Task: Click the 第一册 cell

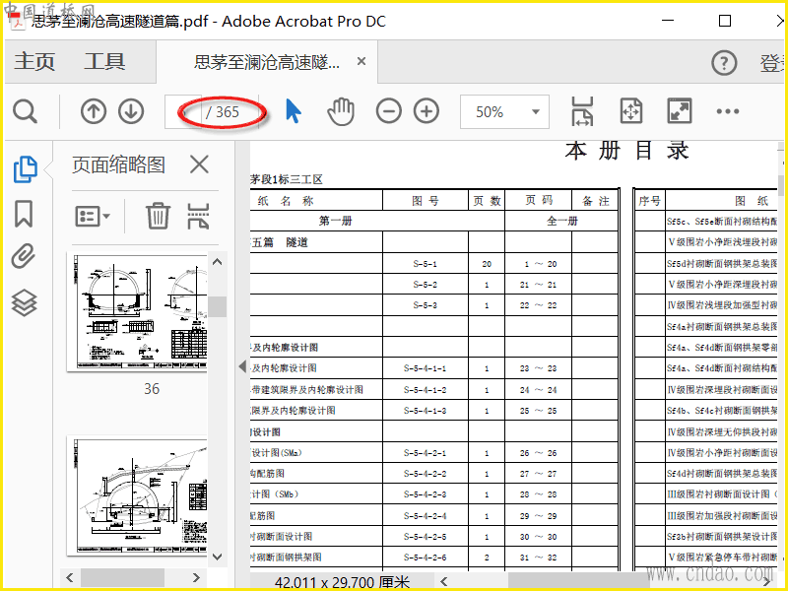Action: tap(335, 221)
